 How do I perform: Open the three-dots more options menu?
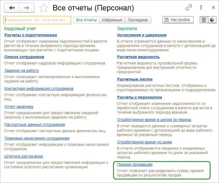coord(201,7)
